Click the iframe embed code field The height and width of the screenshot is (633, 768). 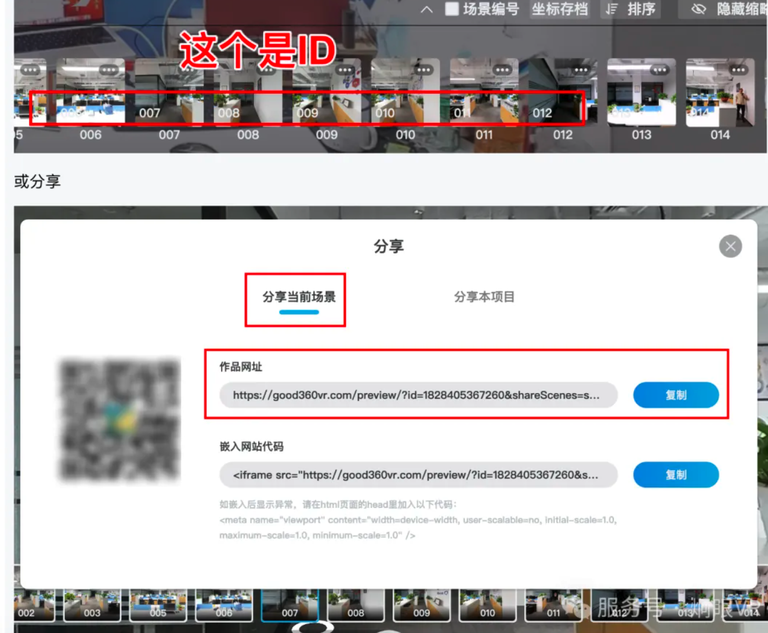418,475
